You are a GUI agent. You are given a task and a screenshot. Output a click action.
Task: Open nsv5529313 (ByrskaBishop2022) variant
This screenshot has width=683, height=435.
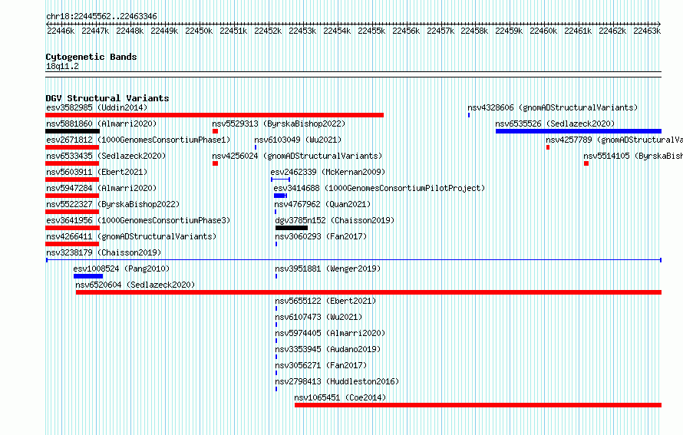[x=279, y=124]
